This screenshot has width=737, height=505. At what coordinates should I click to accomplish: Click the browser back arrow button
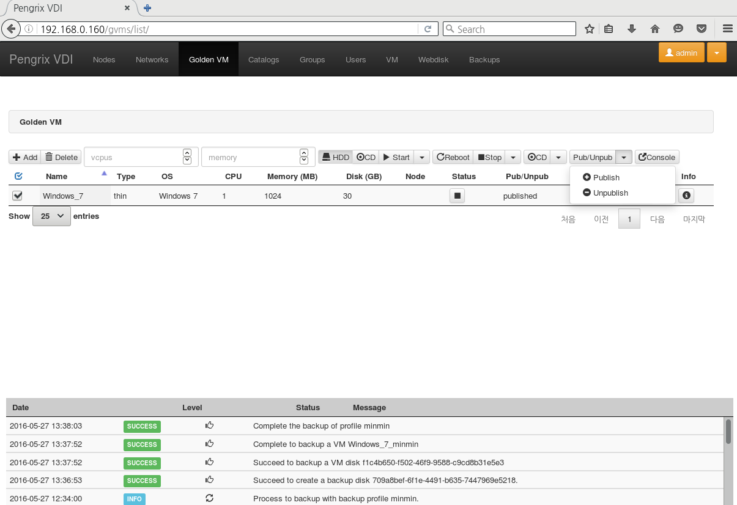click(x=10, y=29)
